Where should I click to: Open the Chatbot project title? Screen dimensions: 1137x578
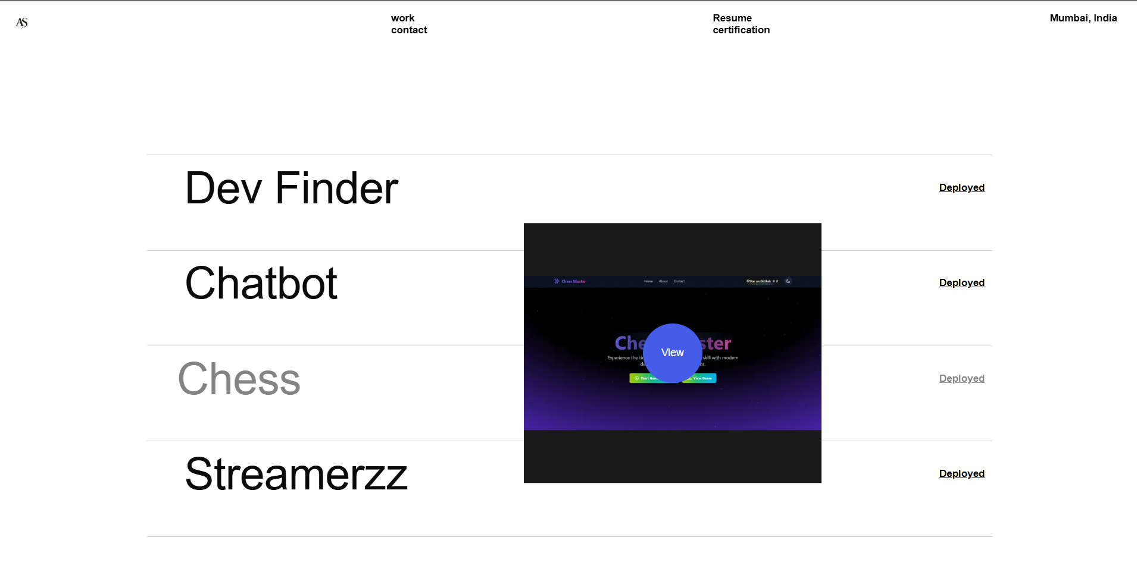[261, 283]
